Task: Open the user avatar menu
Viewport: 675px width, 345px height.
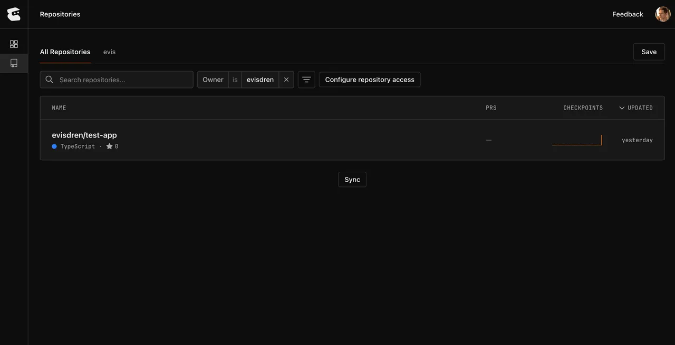Action: pos(663,14)
